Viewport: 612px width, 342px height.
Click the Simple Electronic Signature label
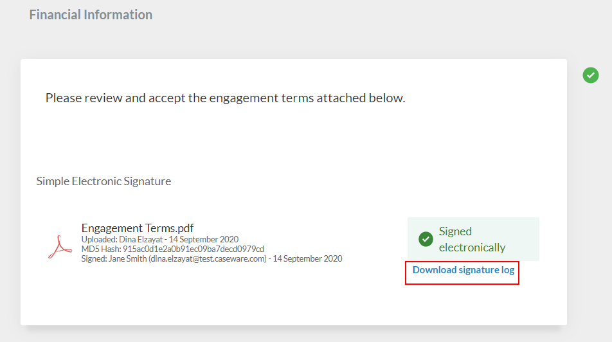click(104, 181)
